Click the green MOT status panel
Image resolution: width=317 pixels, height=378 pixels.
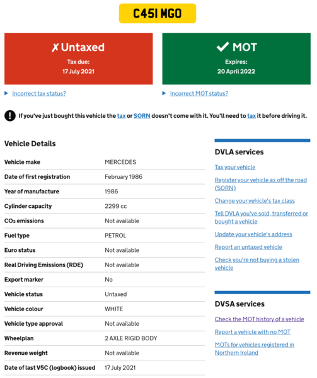236,59
